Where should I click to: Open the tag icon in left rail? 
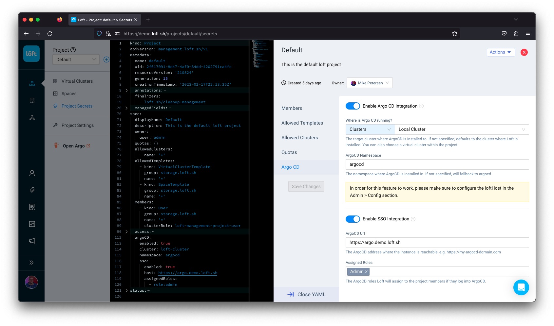(x=32, y=190)
